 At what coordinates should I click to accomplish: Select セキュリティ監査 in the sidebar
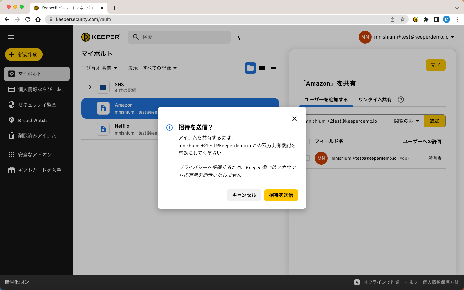[37, 105]
